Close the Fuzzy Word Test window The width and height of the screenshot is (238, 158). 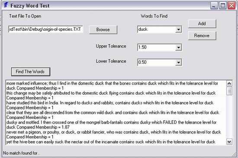(x=232, y=6)
